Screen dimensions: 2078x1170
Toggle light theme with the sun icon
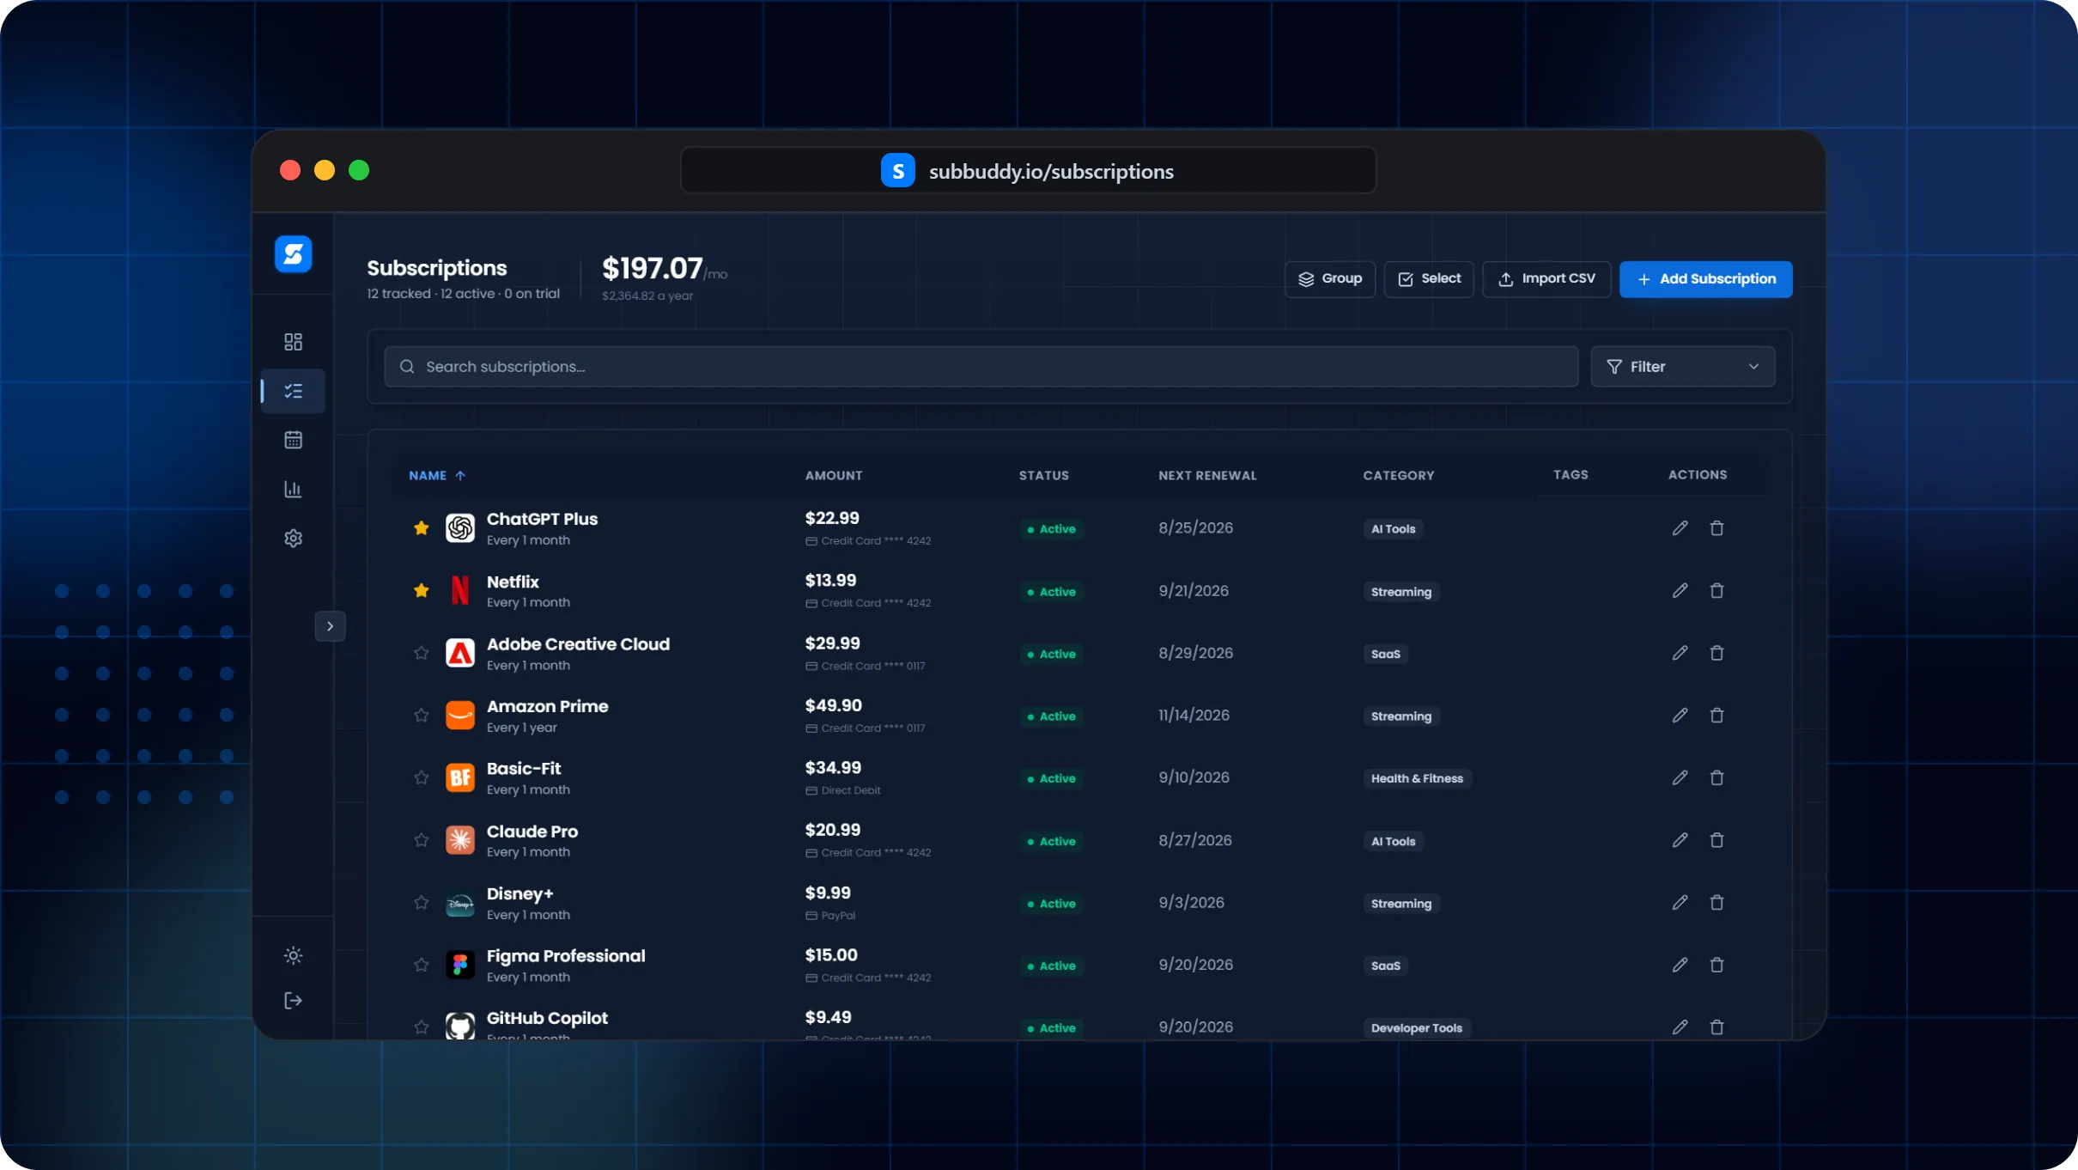click(x=293, y=956)
